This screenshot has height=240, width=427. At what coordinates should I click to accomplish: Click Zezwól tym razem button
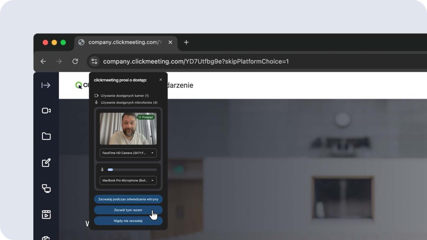tap(128, 210)
